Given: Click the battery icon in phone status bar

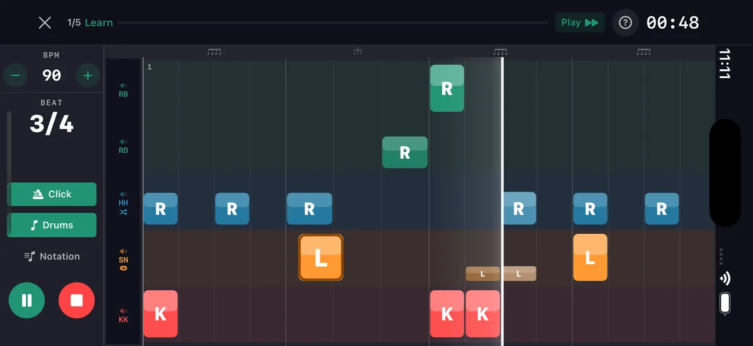Looking at the screenshot, I should [x=725, y=303].
